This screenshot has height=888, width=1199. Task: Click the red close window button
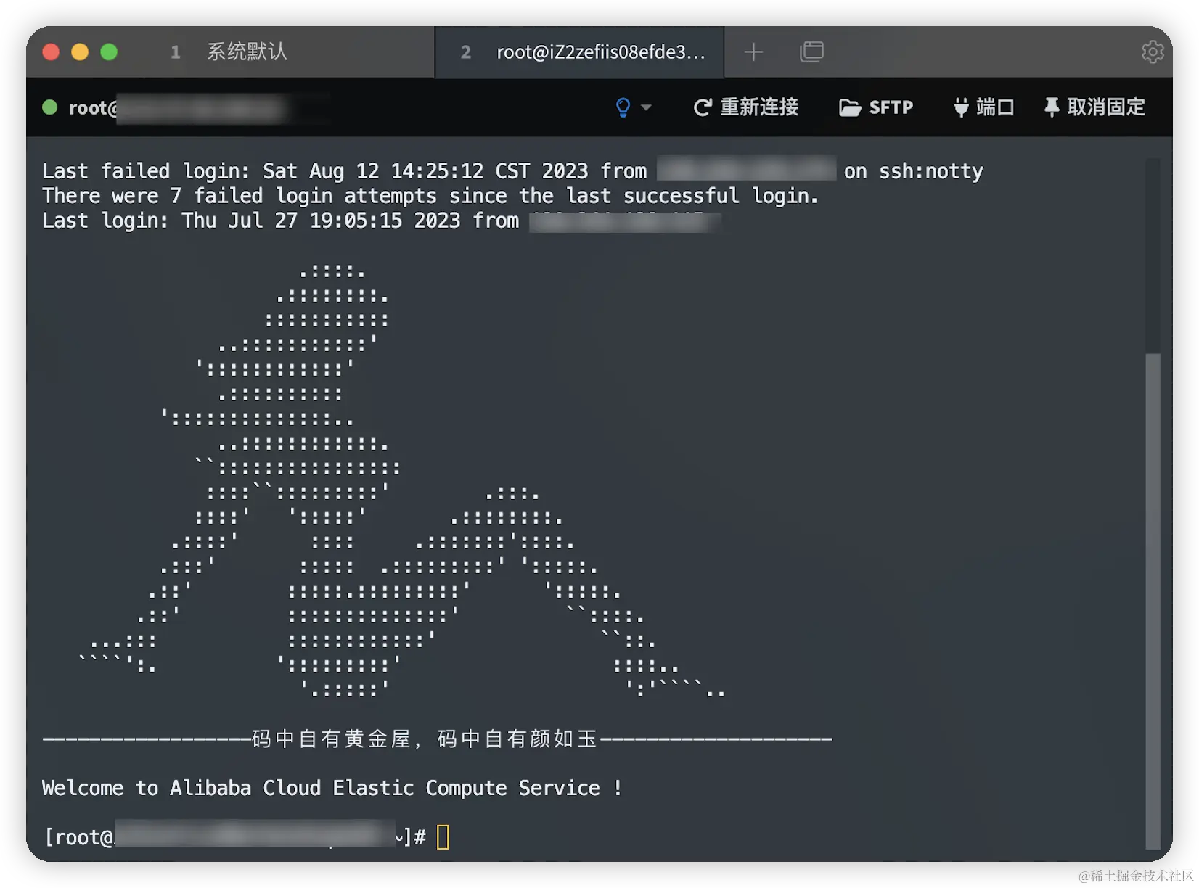click(51, 52)
